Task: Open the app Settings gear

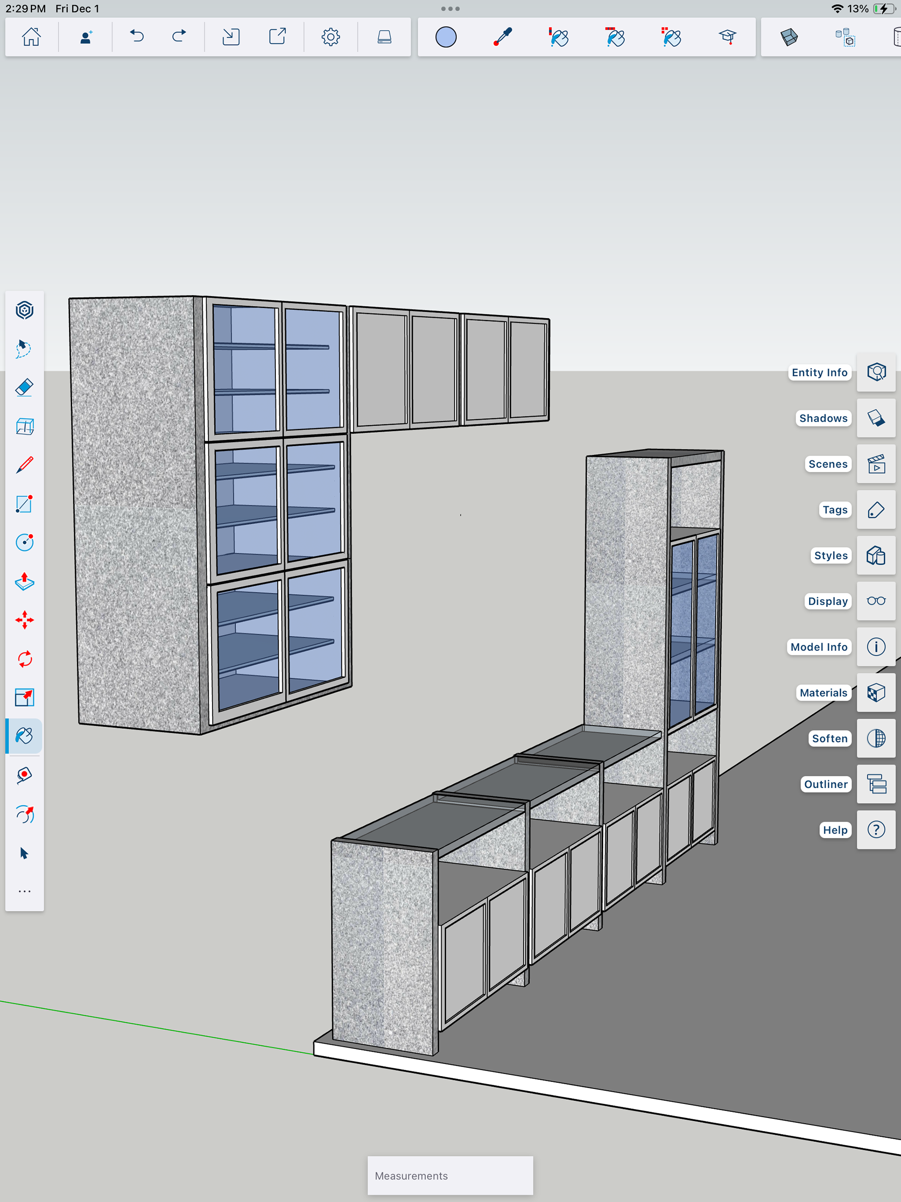Action: tap(330, 37)
